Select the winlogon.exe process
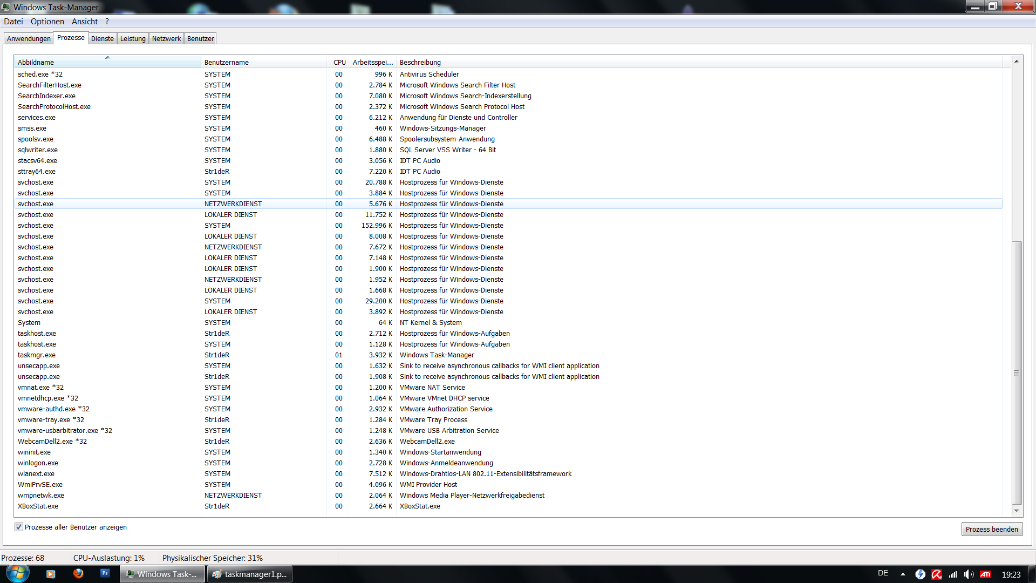This screenshot has width=1036, height=583. coord(508,463)
